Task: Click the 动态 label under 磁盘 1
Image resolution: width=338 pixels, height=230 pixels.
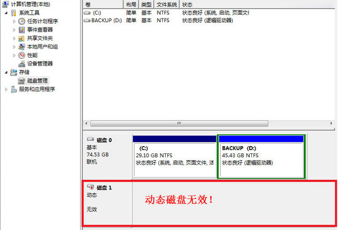Action: (x=92, y=195)
